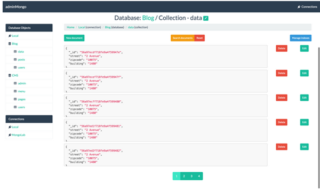Click the table icon beside admin collection

(15, 83)
